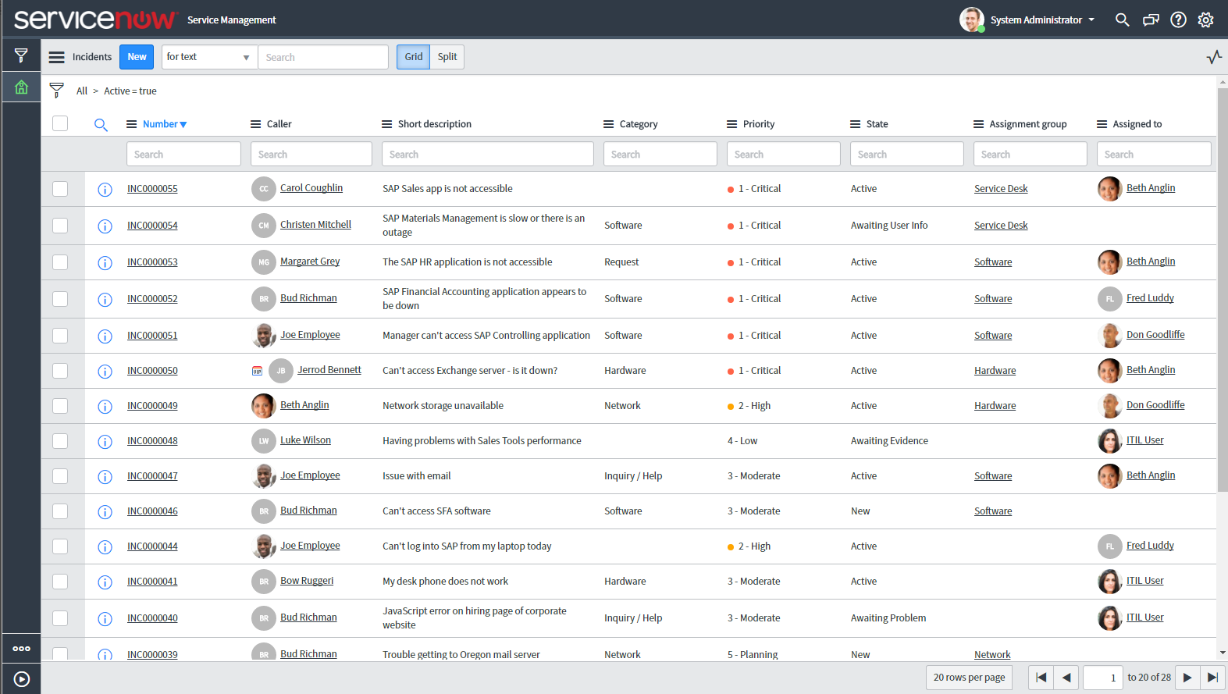Open the filter funnel beside breadcrumb
1228x694 pixels.
56,91
